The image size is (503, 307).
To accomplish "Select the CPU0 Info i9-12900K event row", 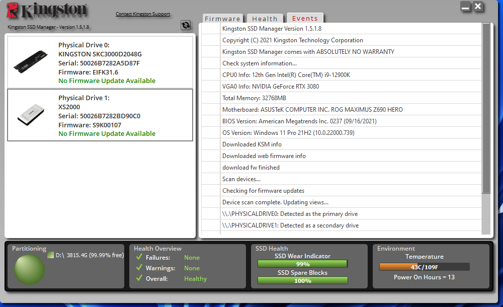I will (x=342, y=75).
